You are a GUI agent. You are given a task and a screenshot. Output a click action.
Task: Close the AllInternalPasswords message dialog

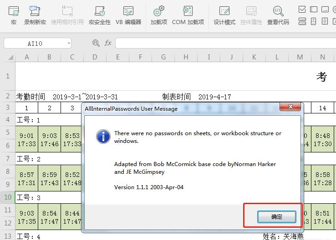tap(290, 107)
